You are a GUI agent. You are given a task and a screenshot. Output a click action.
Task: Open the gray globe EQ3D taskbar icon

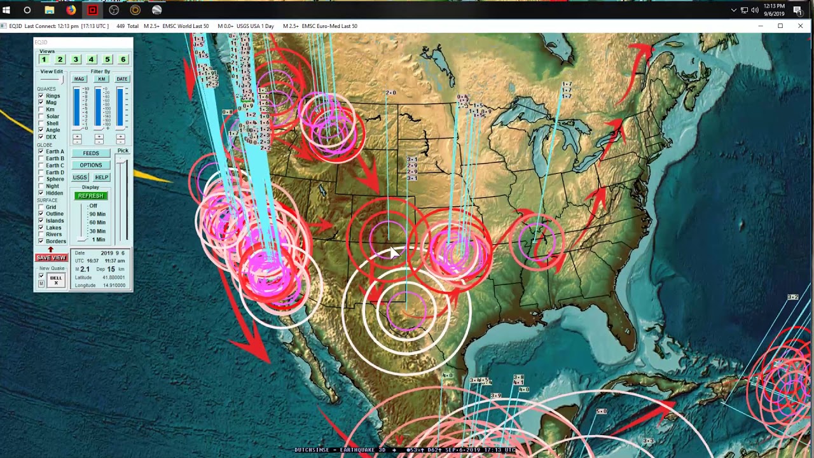pyautogui.click(x=156, y=10)
